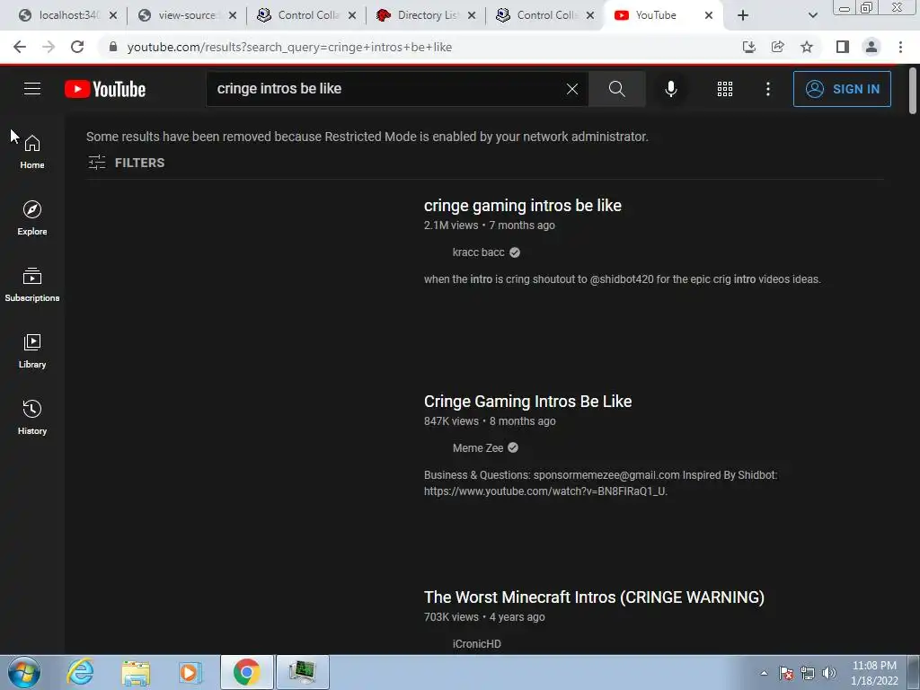
Task: Open Chrome three-dot menu
Action: 900,47
